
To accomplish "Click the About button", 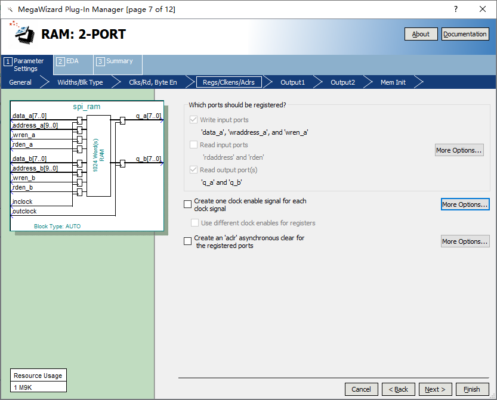I will [x=421, y=34].
